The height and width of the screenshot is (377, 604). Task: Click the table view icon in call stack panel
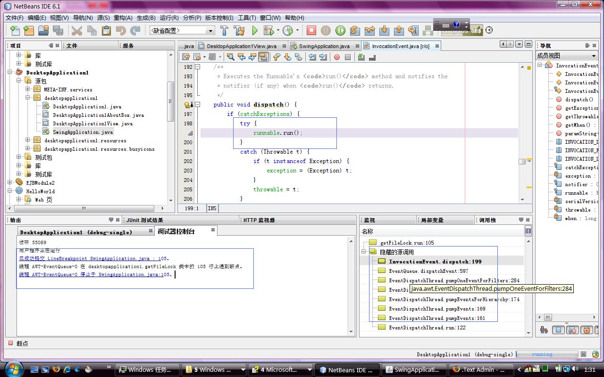click(528, 231)
